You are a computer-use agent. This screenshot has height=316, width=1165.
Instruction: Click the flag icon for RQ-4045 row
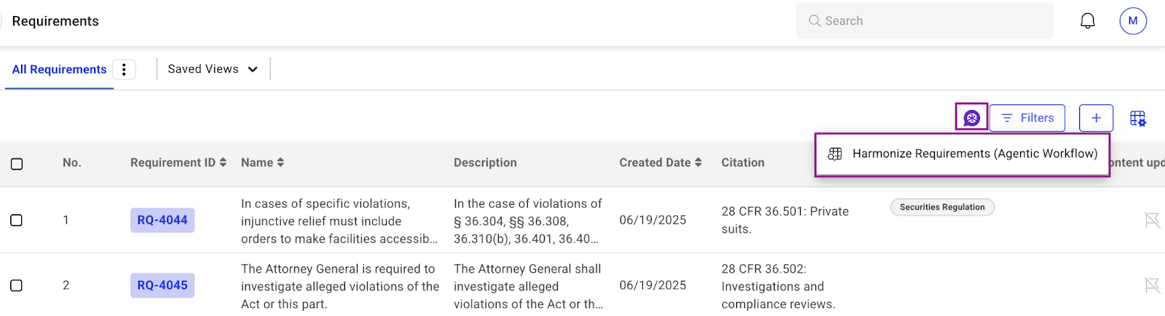[x=1152, y=285]
